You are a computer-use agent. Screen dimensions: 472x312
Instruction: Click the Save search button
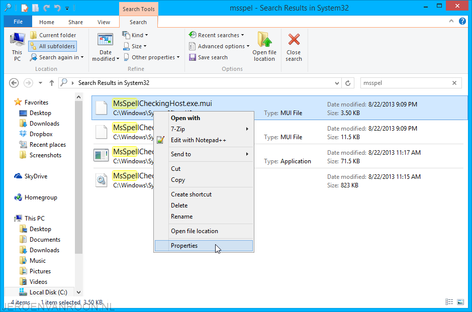click(x=208, y=57)
